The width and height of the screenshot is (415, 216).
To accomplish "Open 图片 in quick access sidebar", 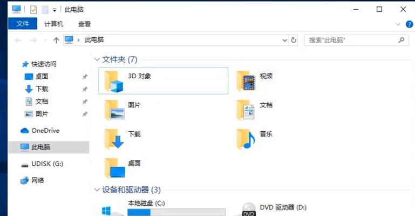I will [x=42, y=114].
